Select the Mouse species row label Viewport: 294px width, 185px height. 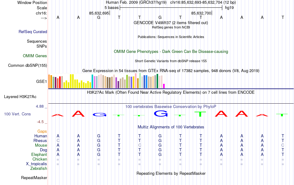pyautogui.click(x=41, y=145)
